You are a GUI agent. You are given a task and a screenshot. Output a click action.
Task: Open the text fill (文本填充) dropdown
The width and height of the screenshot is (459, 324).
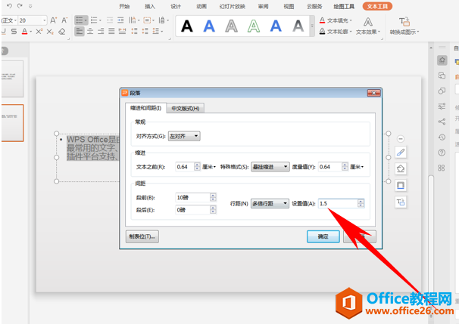click(x=336, y=20)
